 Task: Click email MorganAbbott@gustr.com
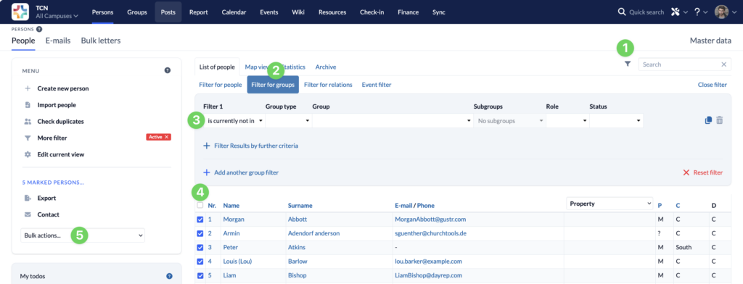430,220
